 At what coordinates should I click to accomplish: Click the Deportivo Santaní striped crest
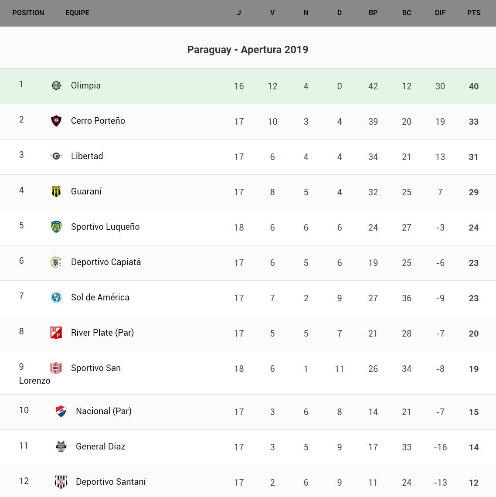point(61,482)
